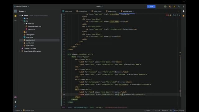Click the Debug bug icon
This screenshot has width=199, height=112.
pos(165,7)
